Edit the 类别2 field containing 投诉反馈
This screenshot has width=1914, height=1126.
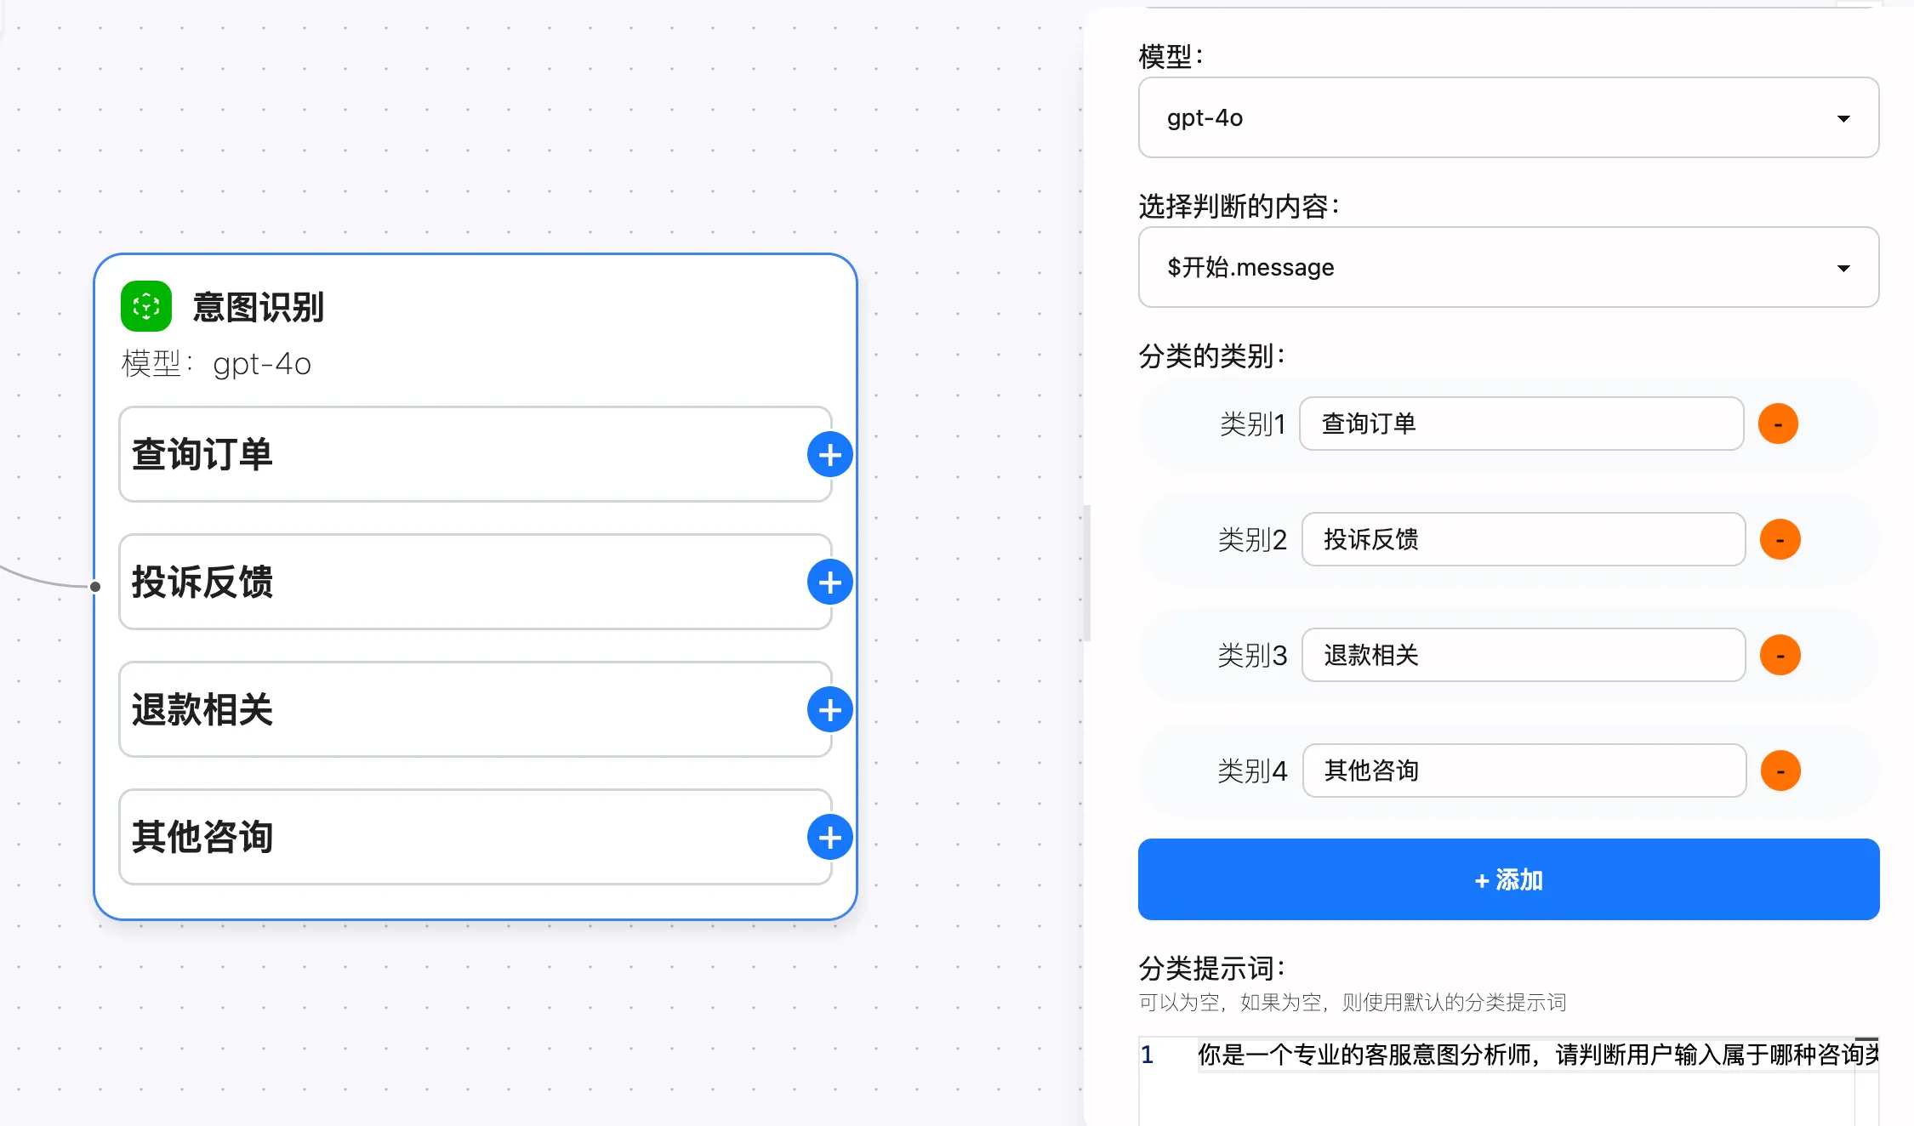(1524, 539)
